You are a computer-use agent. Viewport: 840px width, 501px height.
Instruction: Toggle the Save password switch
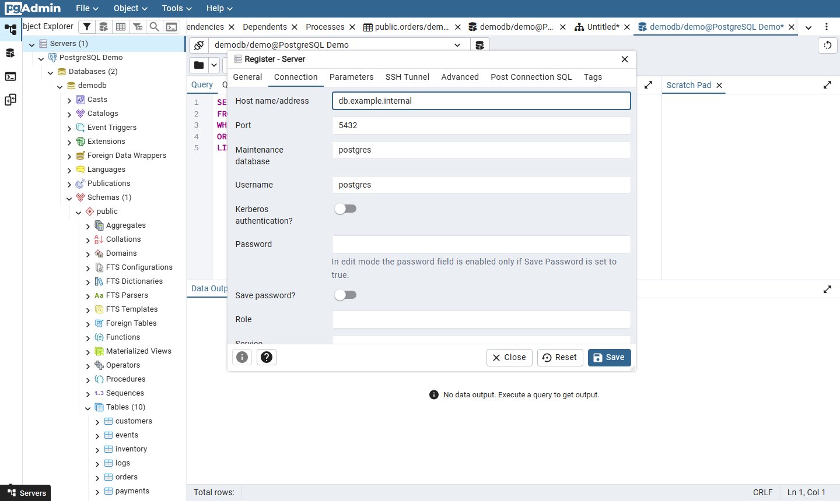tap(345, 295)
